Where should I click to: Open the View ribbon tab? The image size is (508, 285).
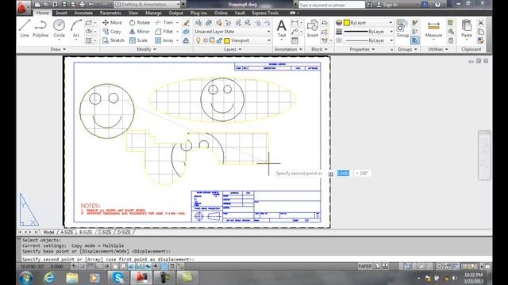pyautogui.click(x=133, y=13)
